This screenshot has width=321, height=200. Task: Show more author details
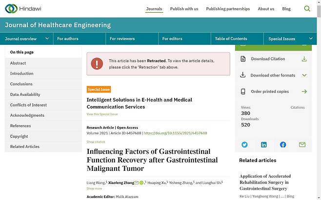(x=94, y=188)
